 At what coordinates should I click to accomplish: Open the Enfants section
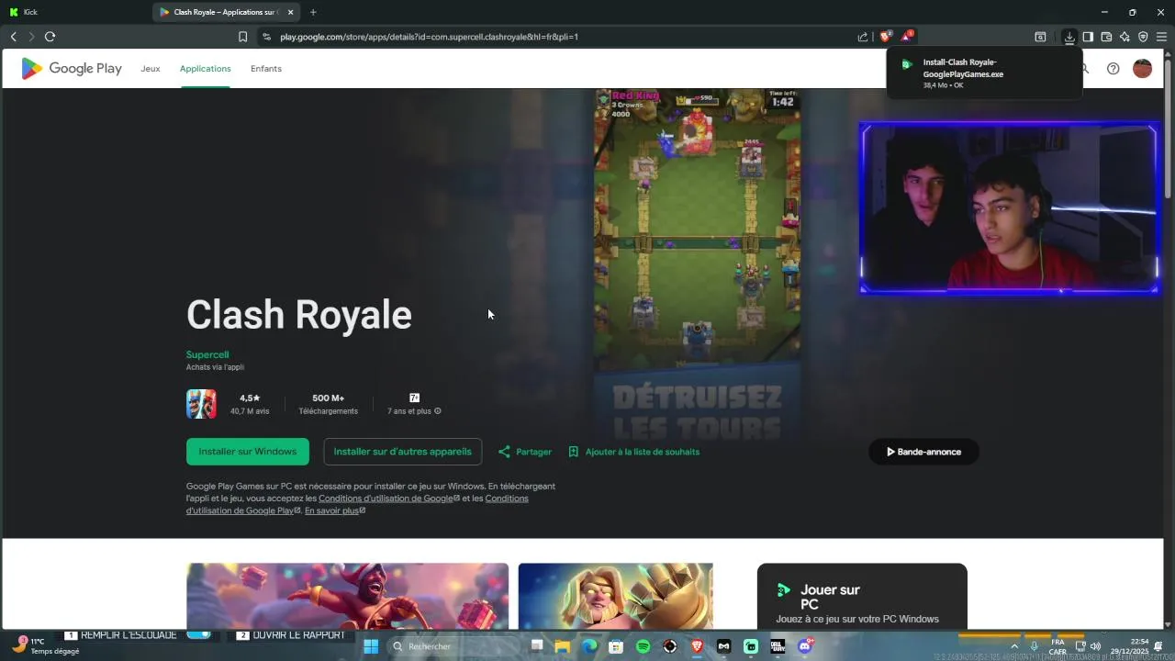coord(266,69)
